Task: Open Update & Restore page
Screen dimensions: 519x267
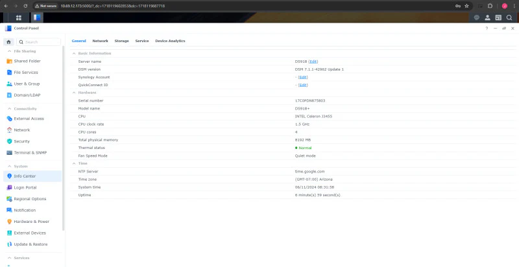Action: 27,244
